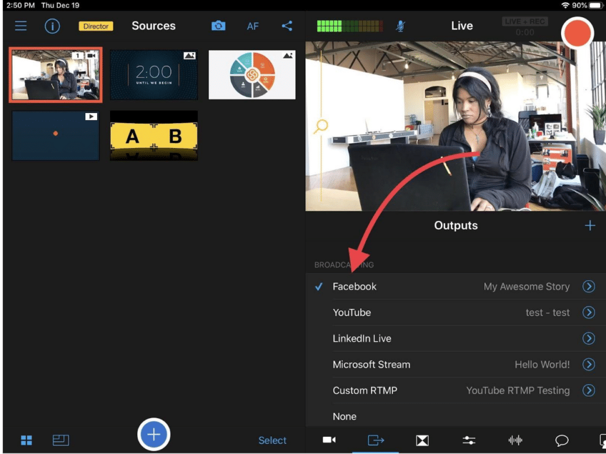Start broadcast with red record button

[577, 33]
